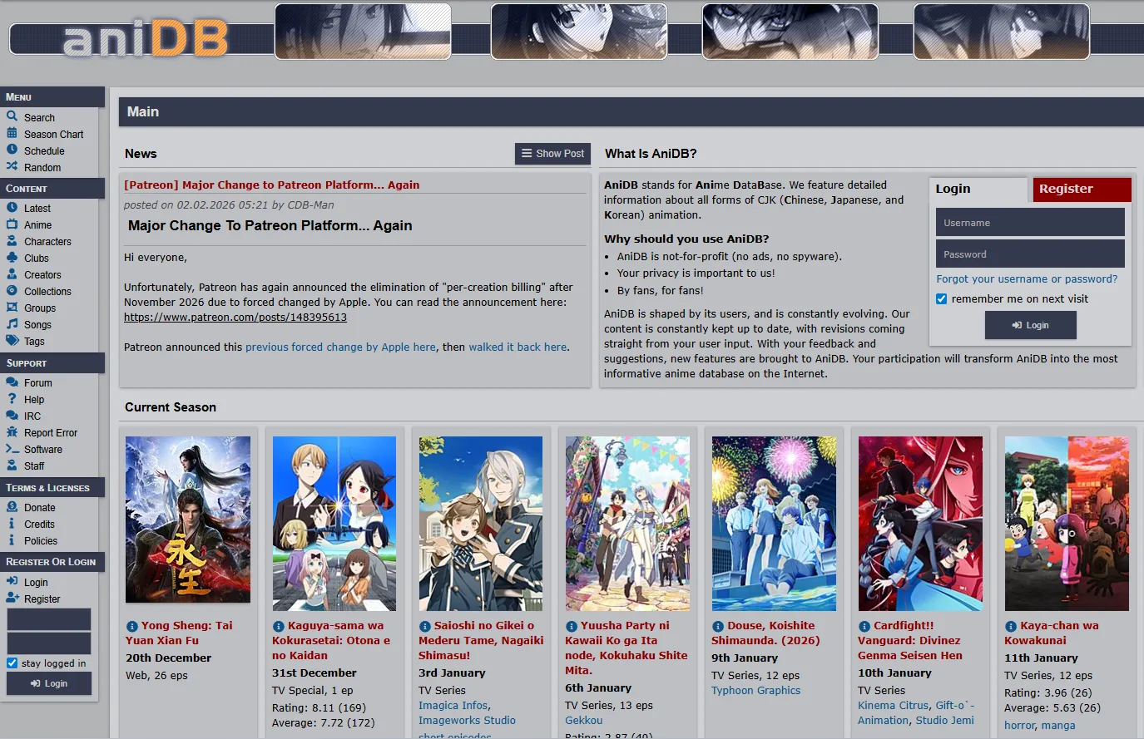
Task: Click the Schedule clock icon
Action: point(12,150)
